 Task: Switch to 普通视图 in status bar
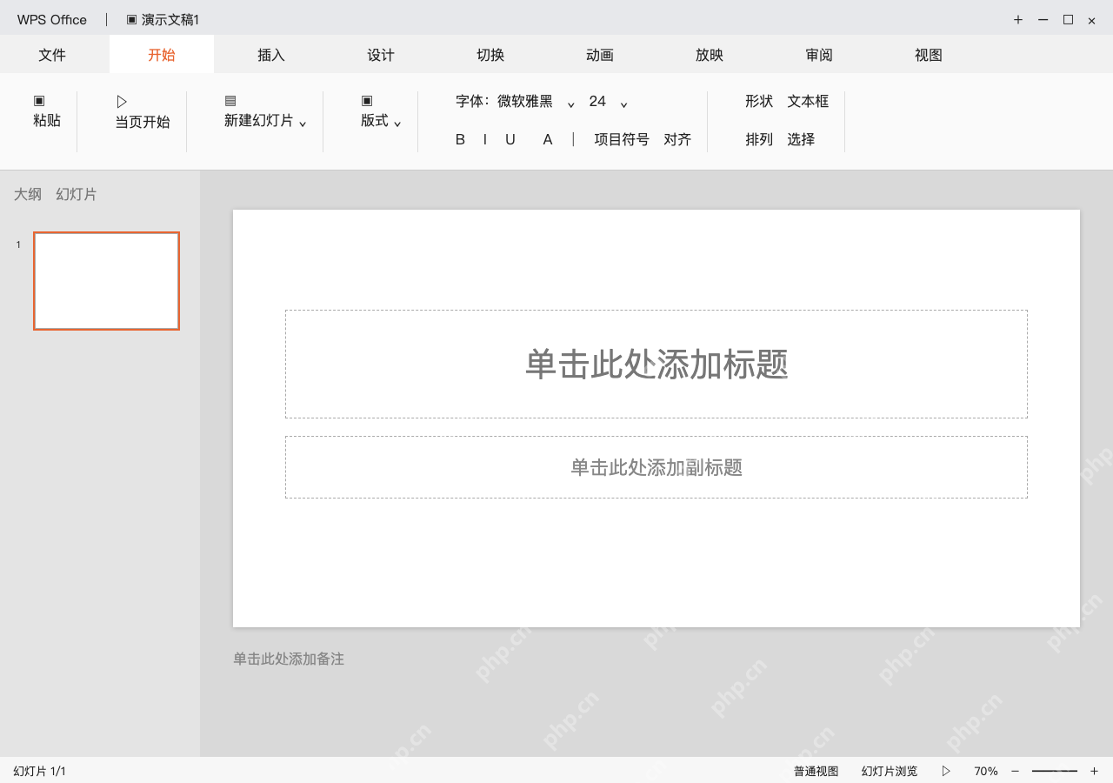tap(816, 771)
